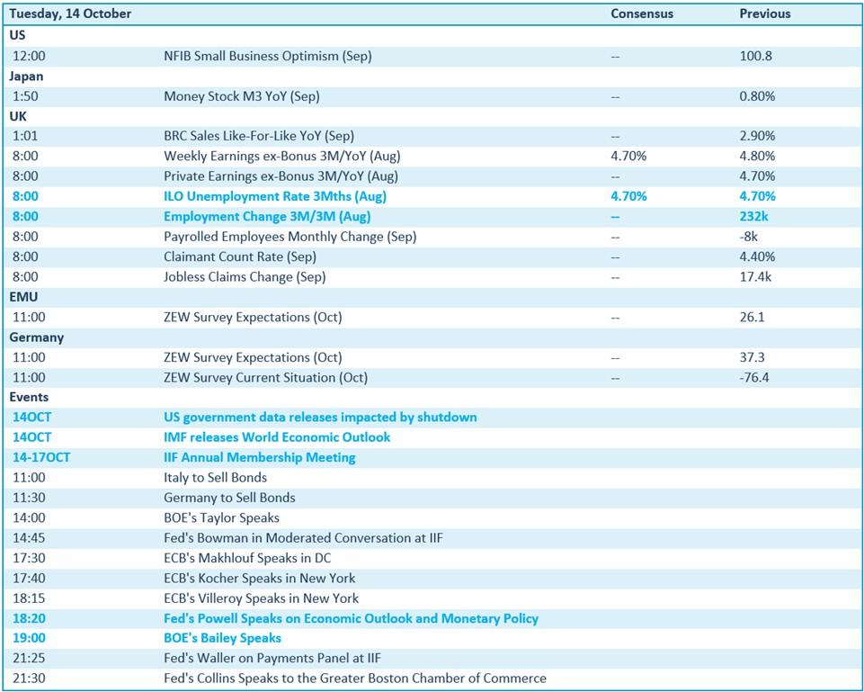Viewport: 864px width, 692px height.
Task: Open ILO Unemployment Rate 3Mths highlighted link
Action: point(275,196)
